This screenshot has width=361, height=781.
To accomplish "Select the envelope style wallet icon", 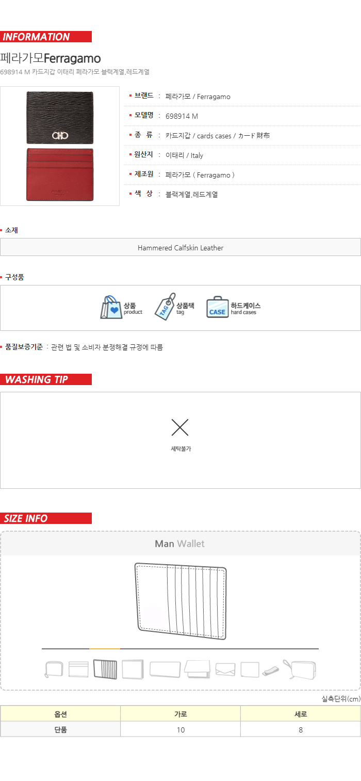I will pyautogui.click(x=225, y=670).
